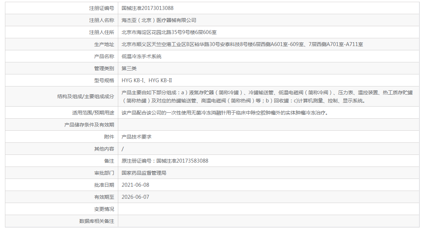Select company name 海杰亚（北京）医疗器械有限公司

(x=159, y=20)
